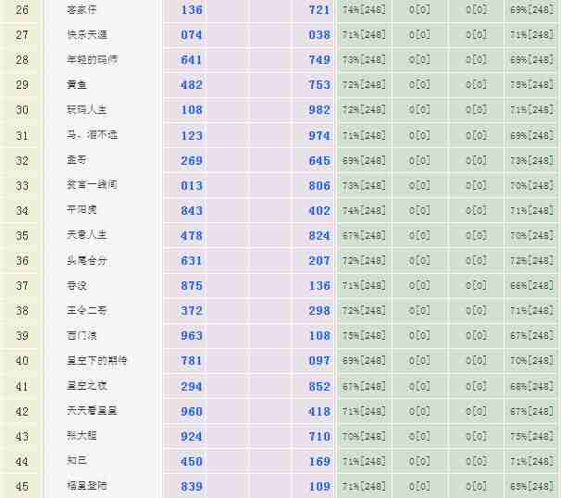Viewport: 561px width, 498px height.
Task: Click the 75%[248] value in row 39
Action: (x=364, y=336)
